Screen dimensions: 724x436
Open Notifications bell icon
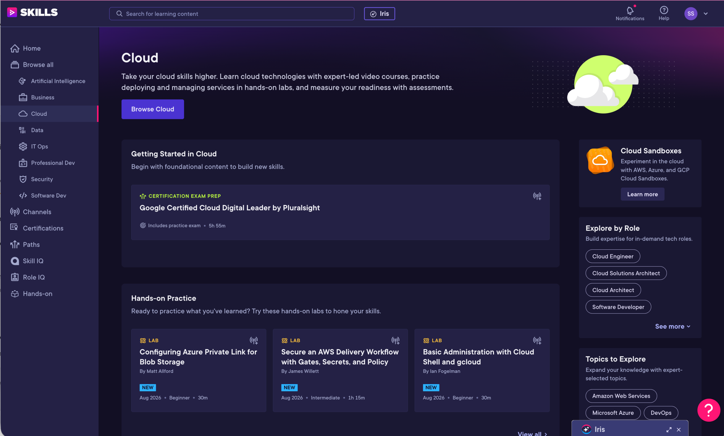[630, 10]
